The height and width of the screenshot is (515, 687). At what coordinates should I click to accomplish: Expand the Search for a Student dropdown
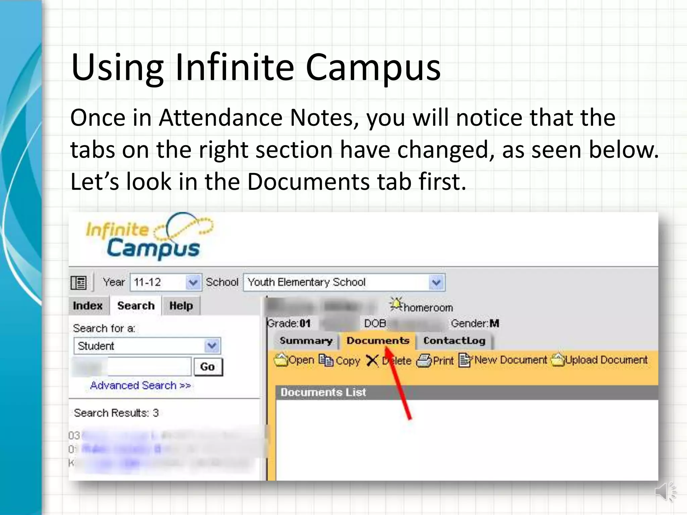[x=147, y=346]
